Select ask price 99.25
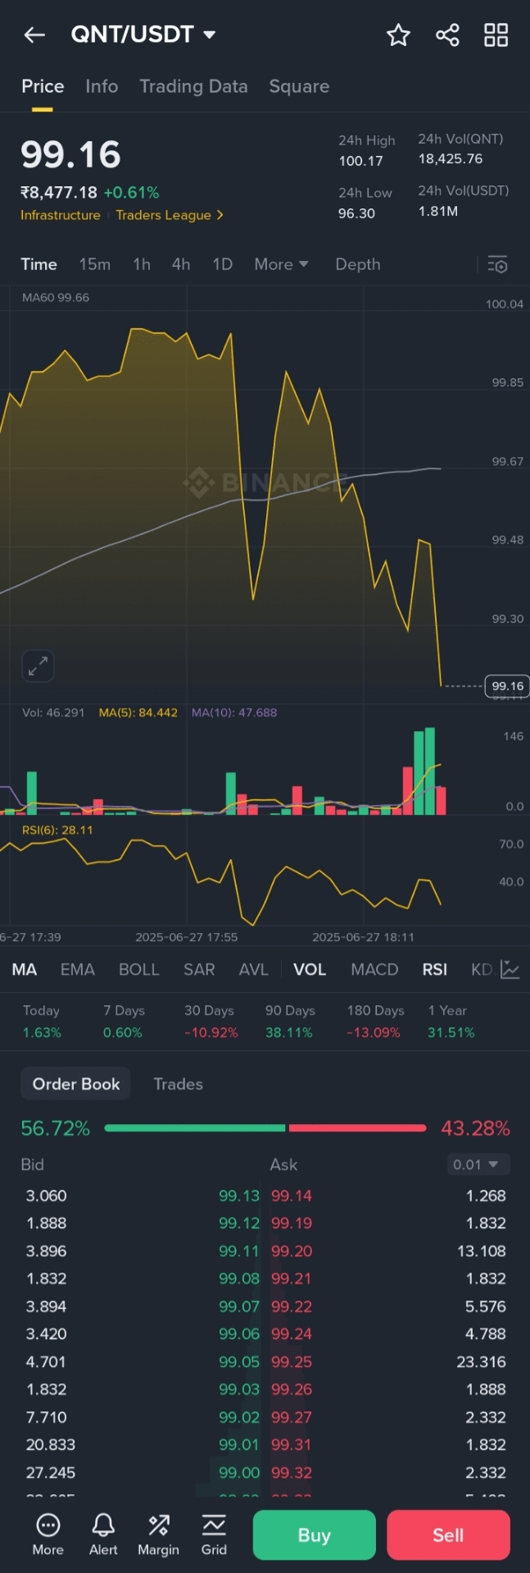Screen dimensions: 530x1573 pyautogui.click(x=292, y=1361)
